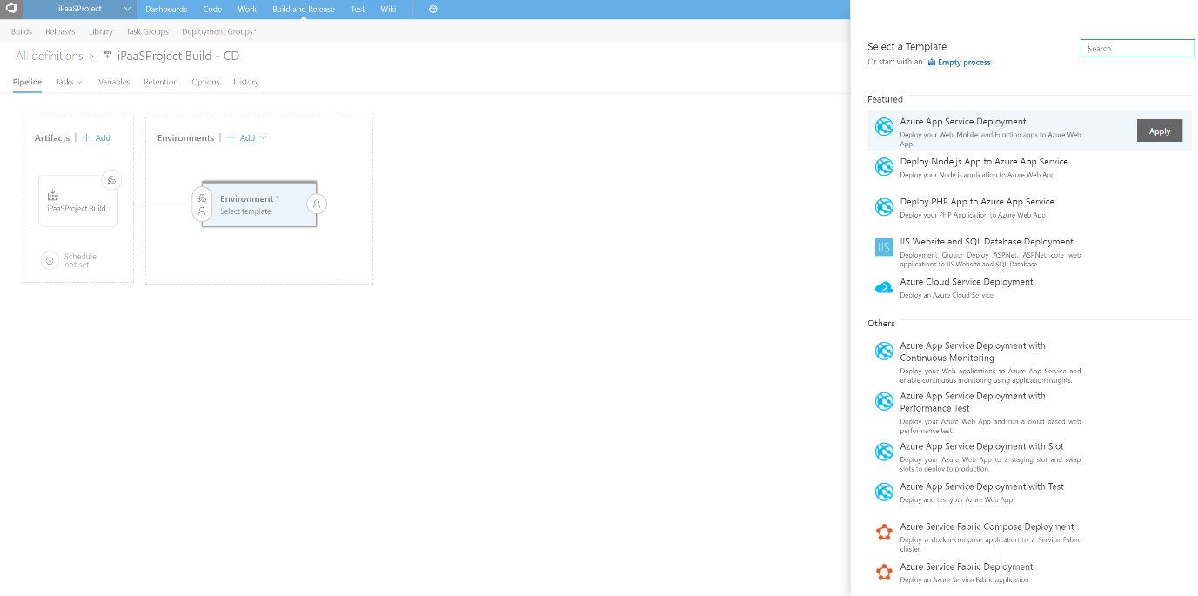Open the Schedule not set clock icon
The width and height of the screenshot is (1198, 596).
(50, 260)
